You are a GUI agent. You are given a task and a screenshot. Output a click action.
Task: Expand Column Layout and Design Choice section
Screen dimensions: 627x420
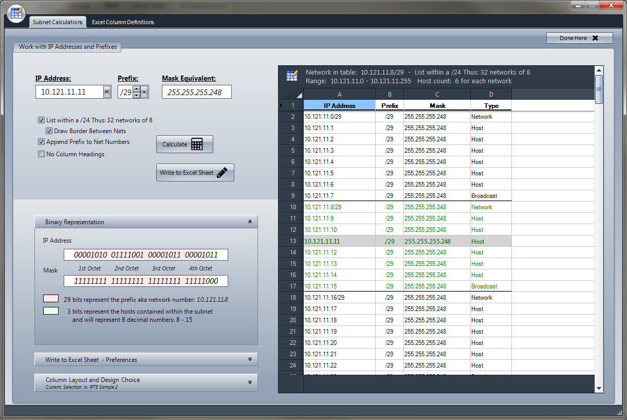coord(250,382)
